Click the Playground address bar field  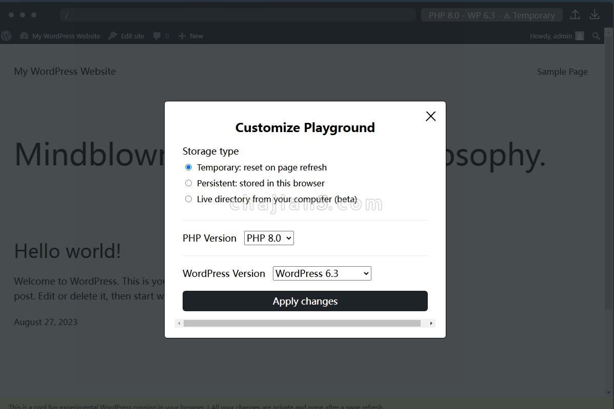(238, 15)
